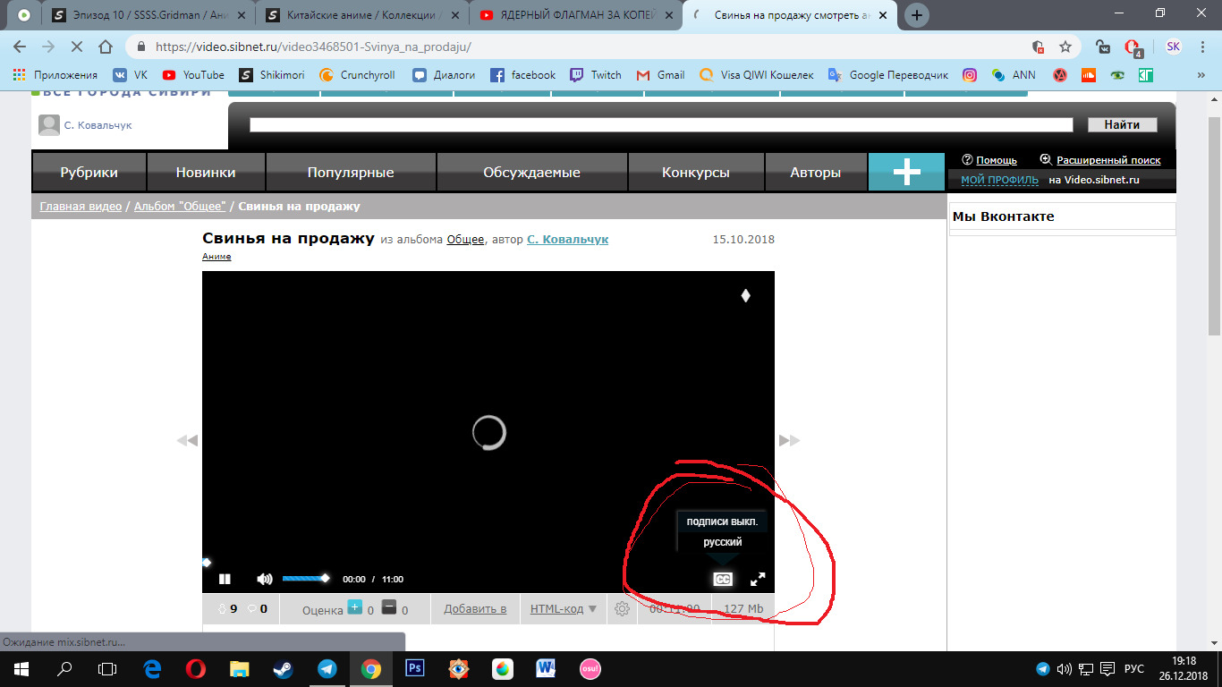Bookmark this page with star icon
Viewport: 1222px width, 687px height.
(x=1065, y=47)
